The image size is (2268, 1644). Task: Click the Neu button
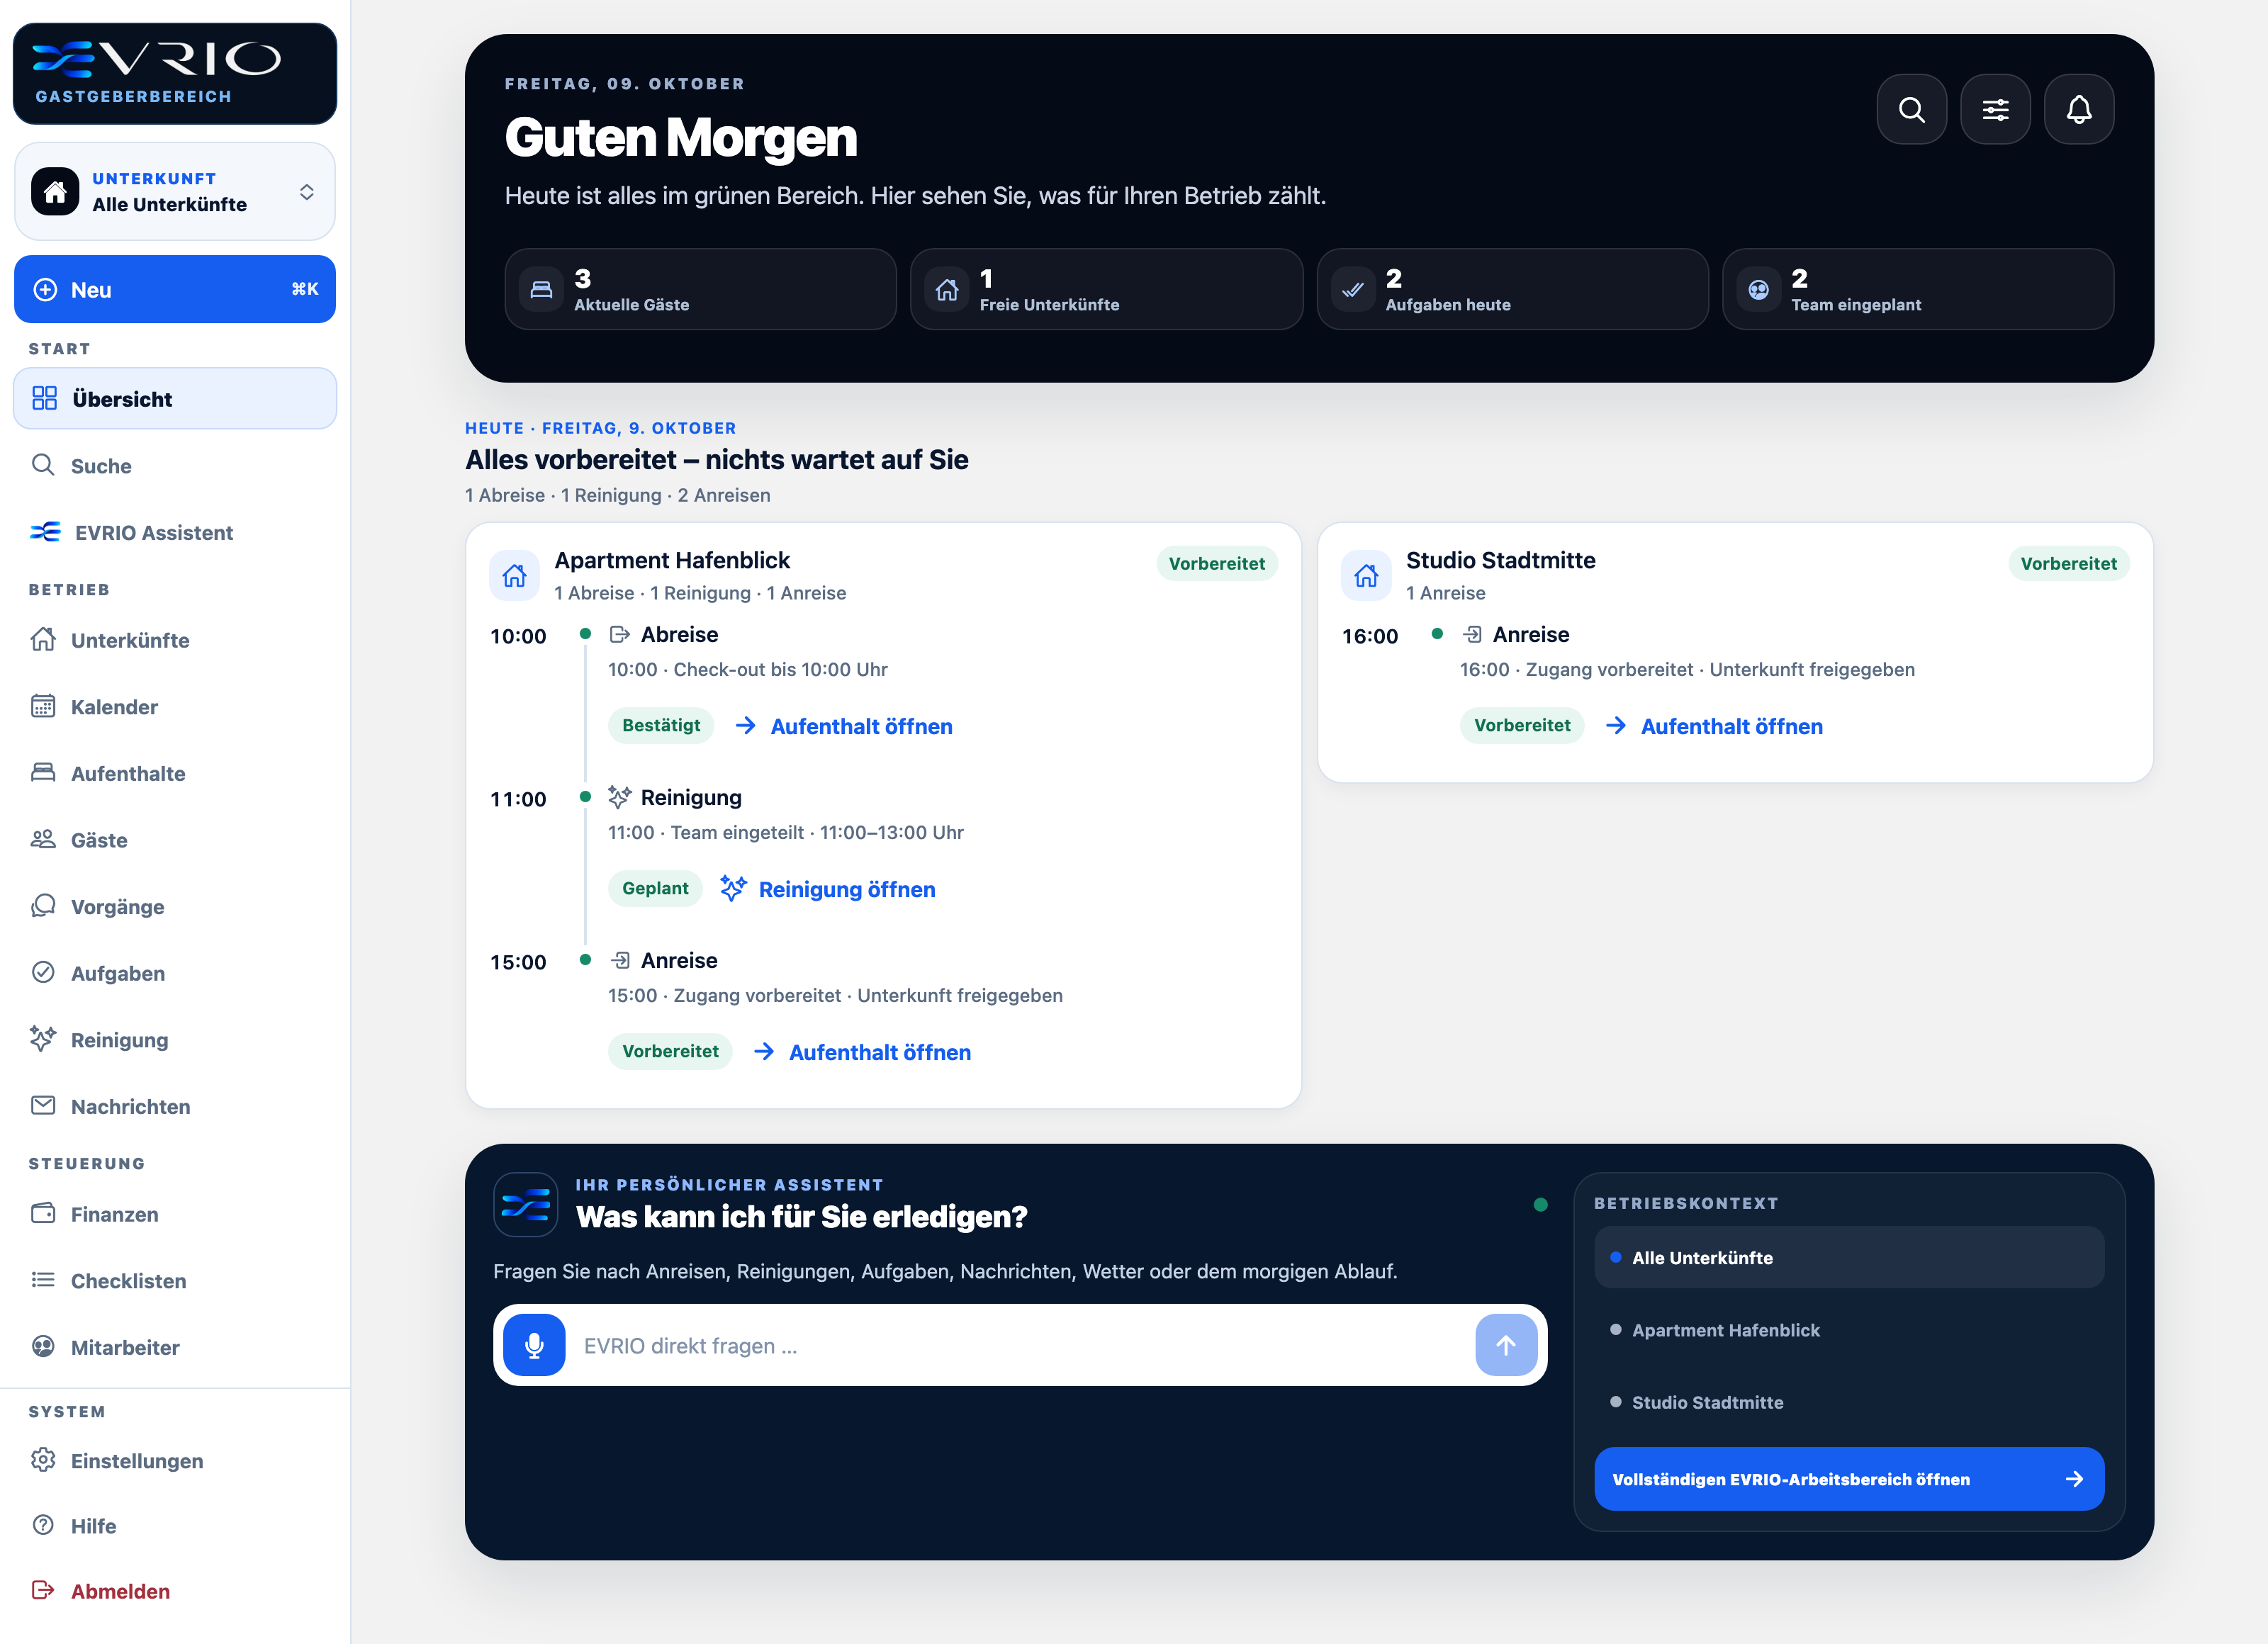(x=175, y=289)
